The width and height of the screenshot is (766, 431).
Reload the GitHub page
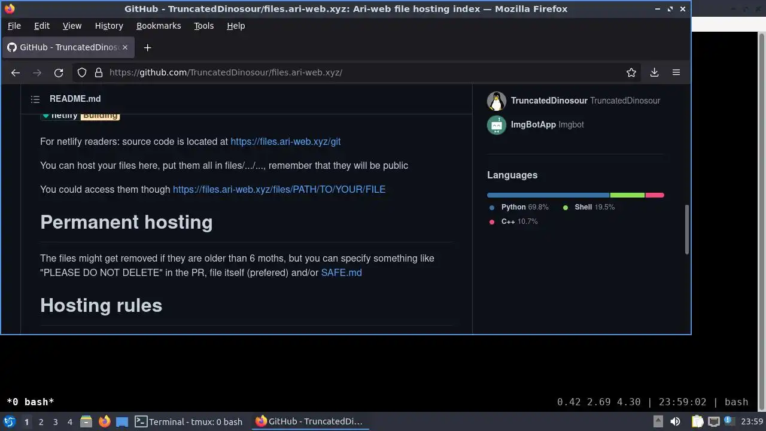59,72
